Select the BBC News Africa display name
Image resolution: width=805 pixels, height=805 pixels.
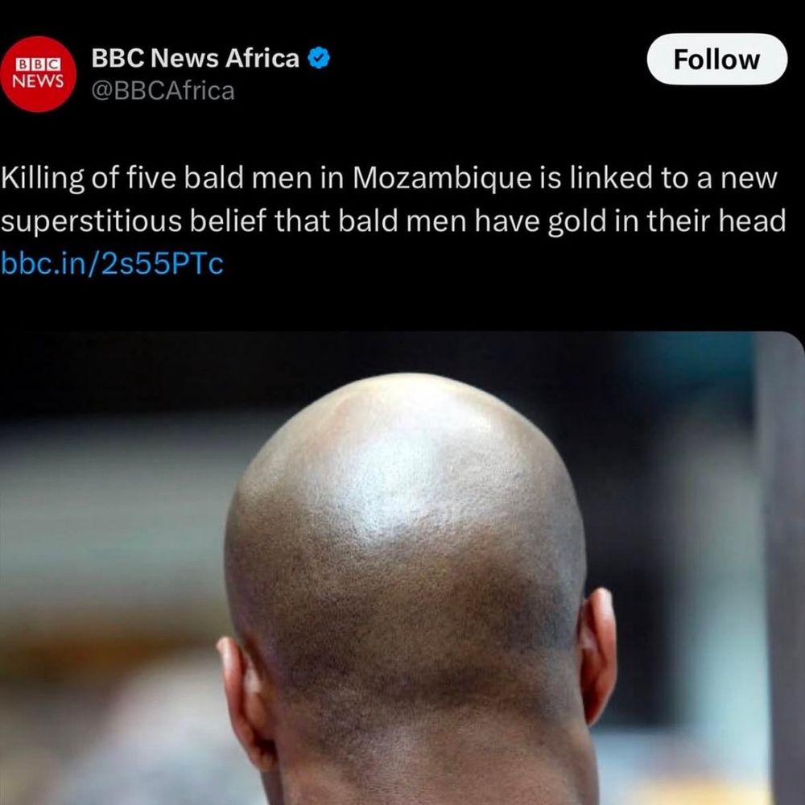tap(195, 58)
